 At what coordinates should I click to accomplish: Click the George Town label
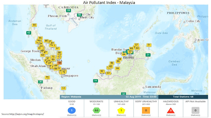point(30,51)
